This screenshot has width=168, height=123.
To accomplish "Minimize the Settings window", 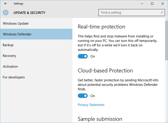I will coord(142,4).
